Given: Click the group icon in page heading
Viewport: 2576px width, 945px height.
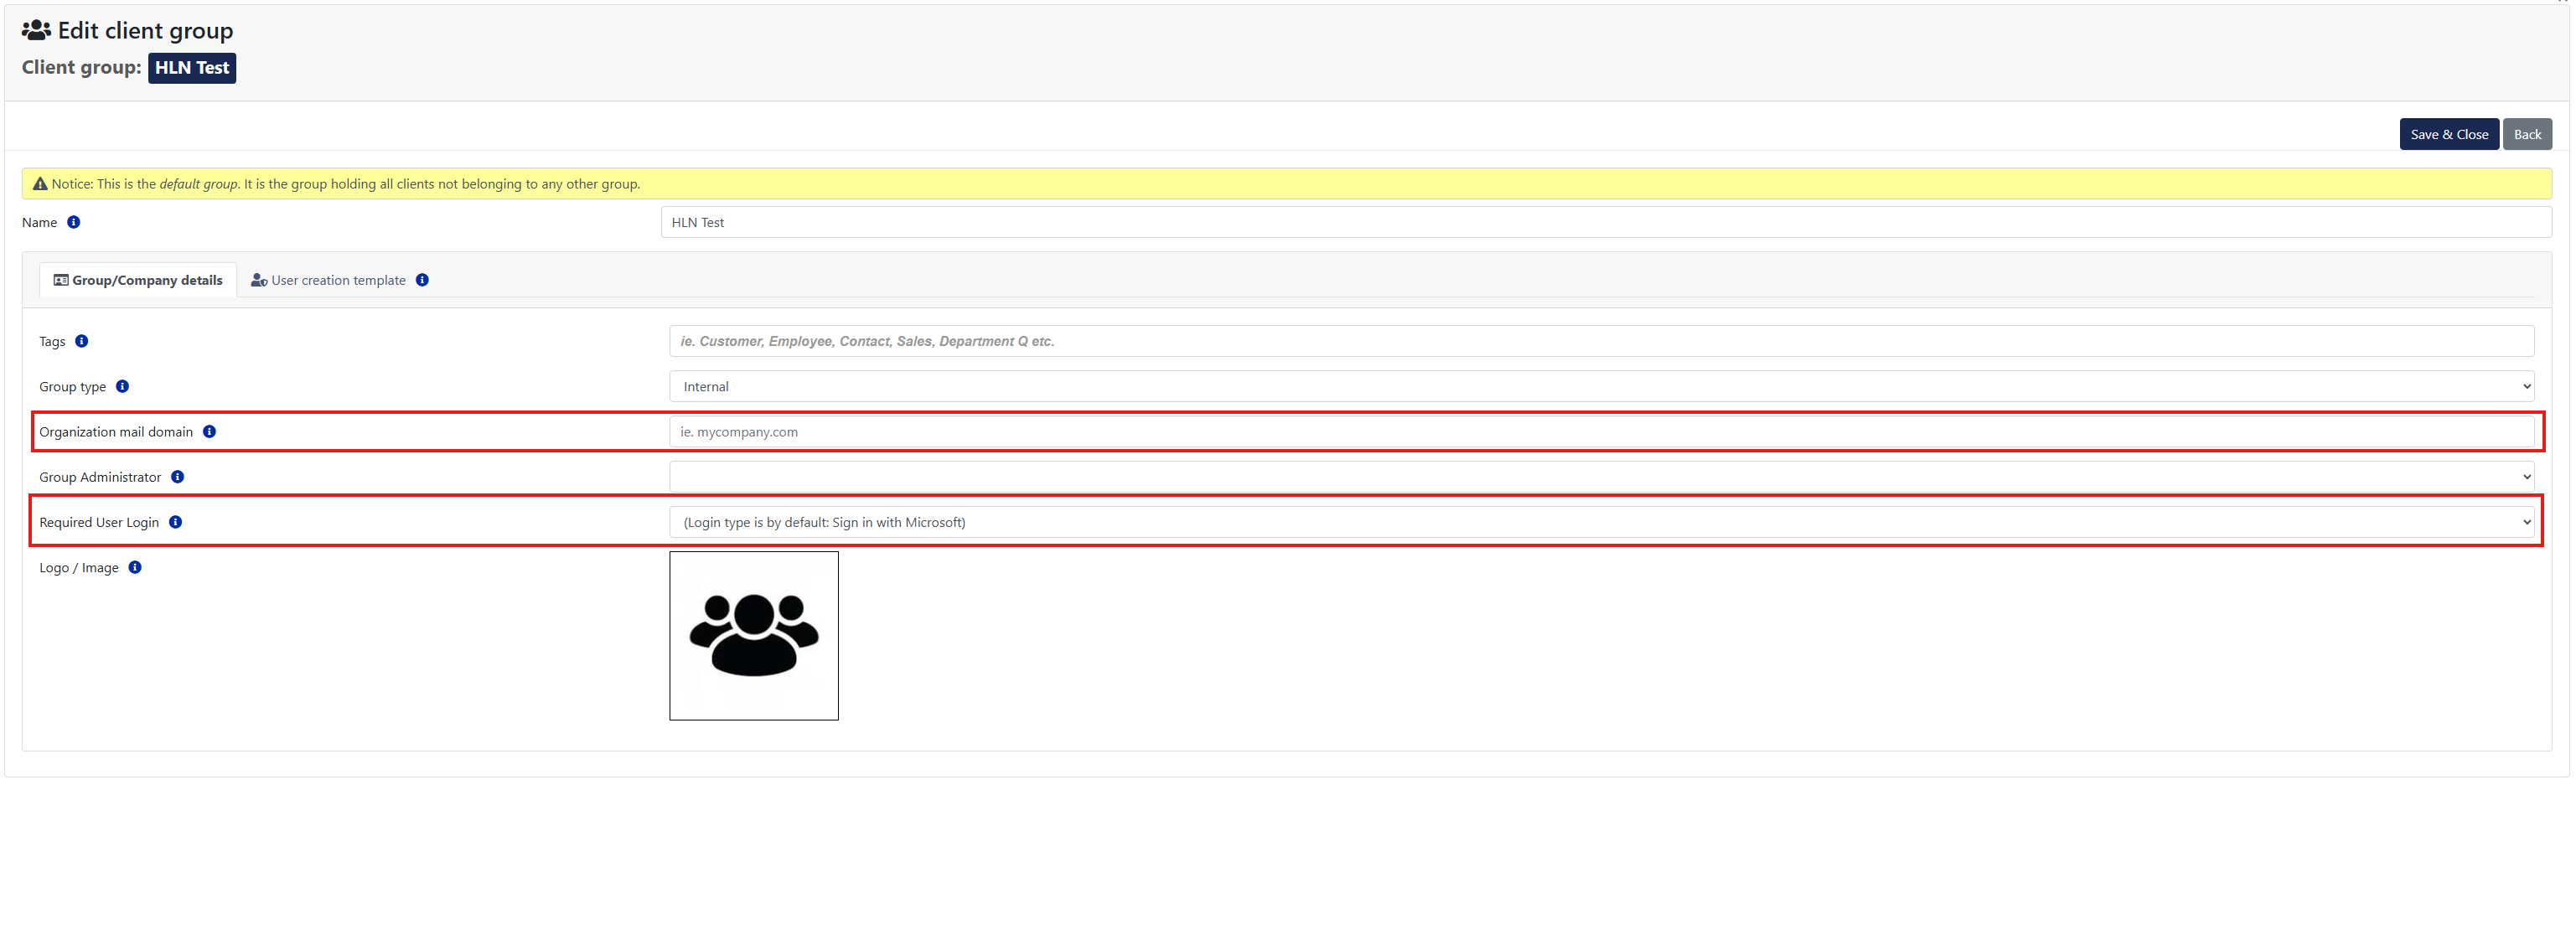Looking at the screenshot, I should pyautogui.click(x=36, y=30).
